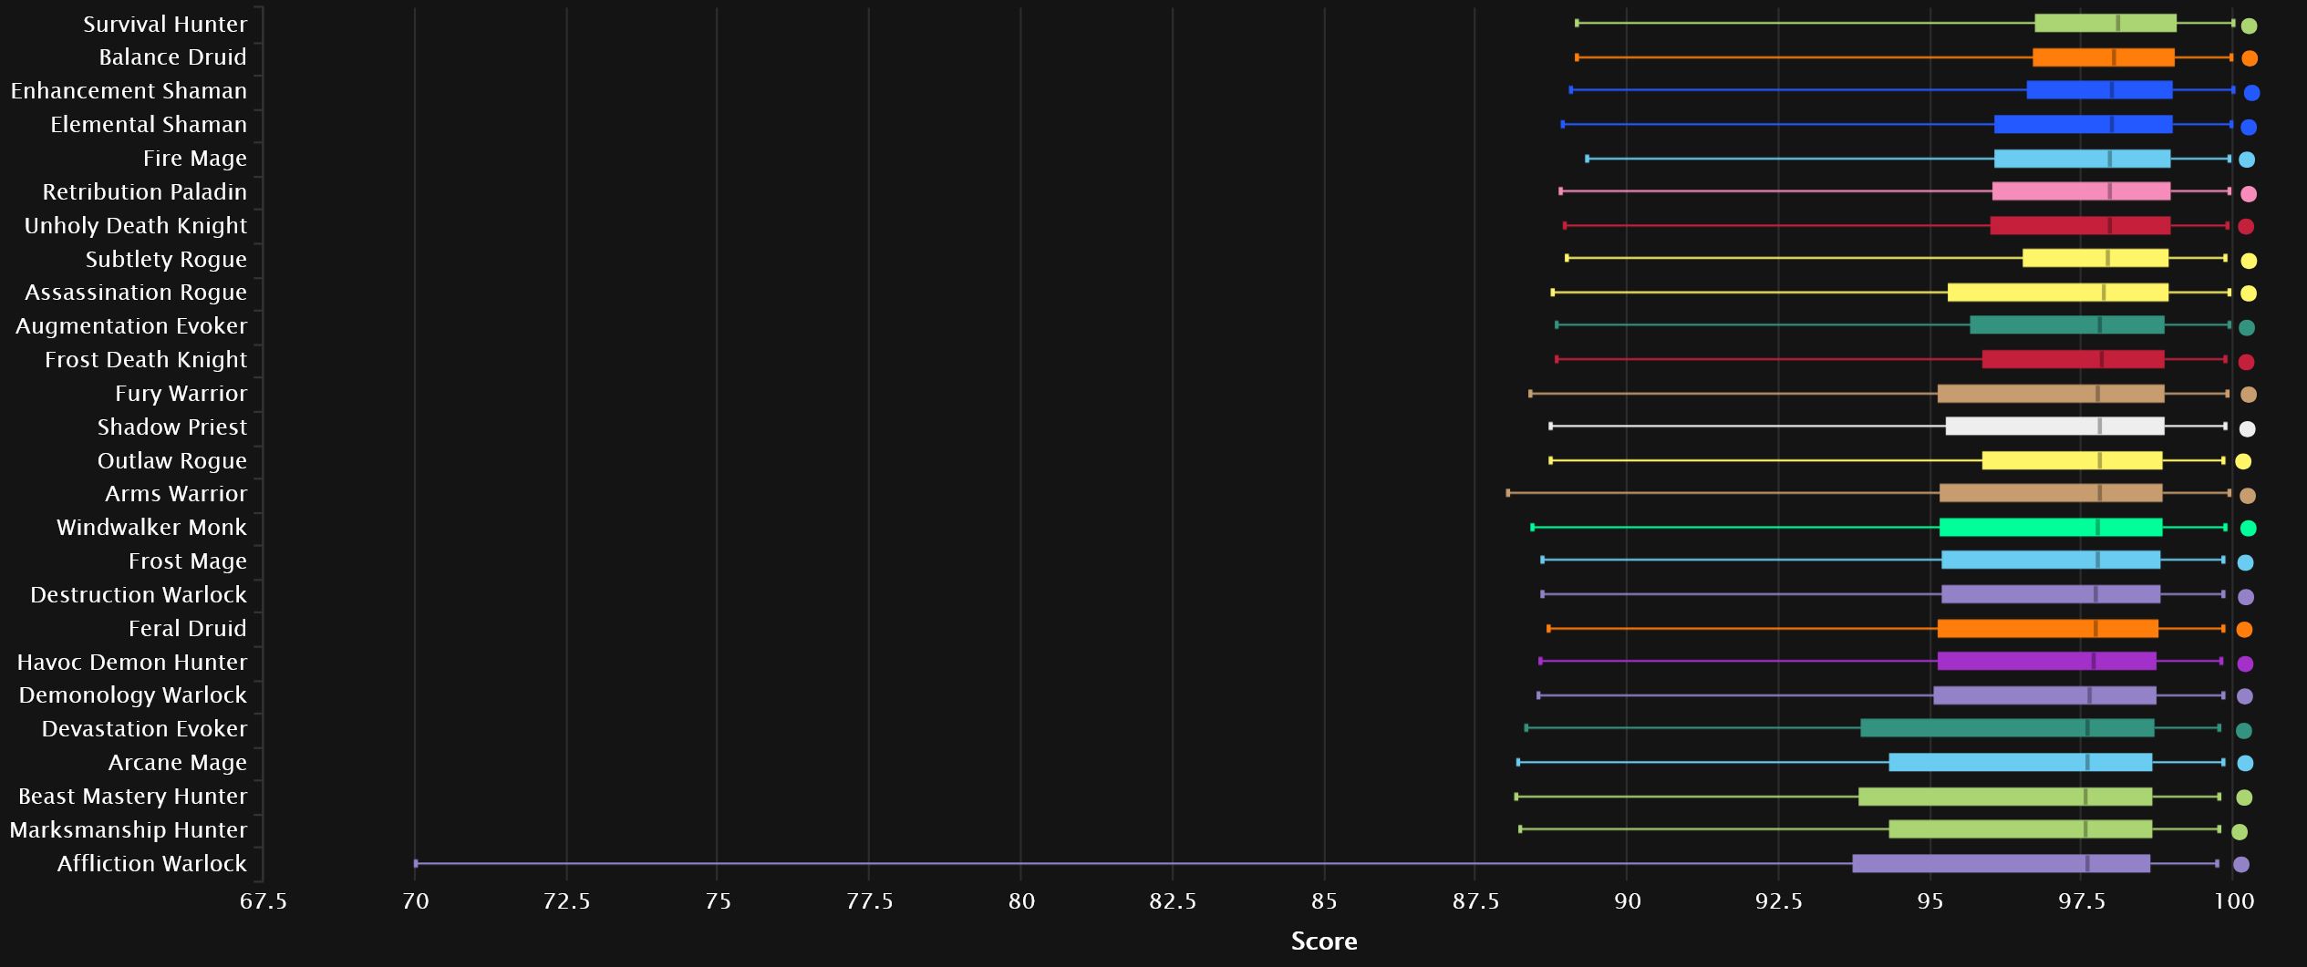
Task: Select the Balance Druid row label
Action: pyautogui.click(x=172, y=57)
